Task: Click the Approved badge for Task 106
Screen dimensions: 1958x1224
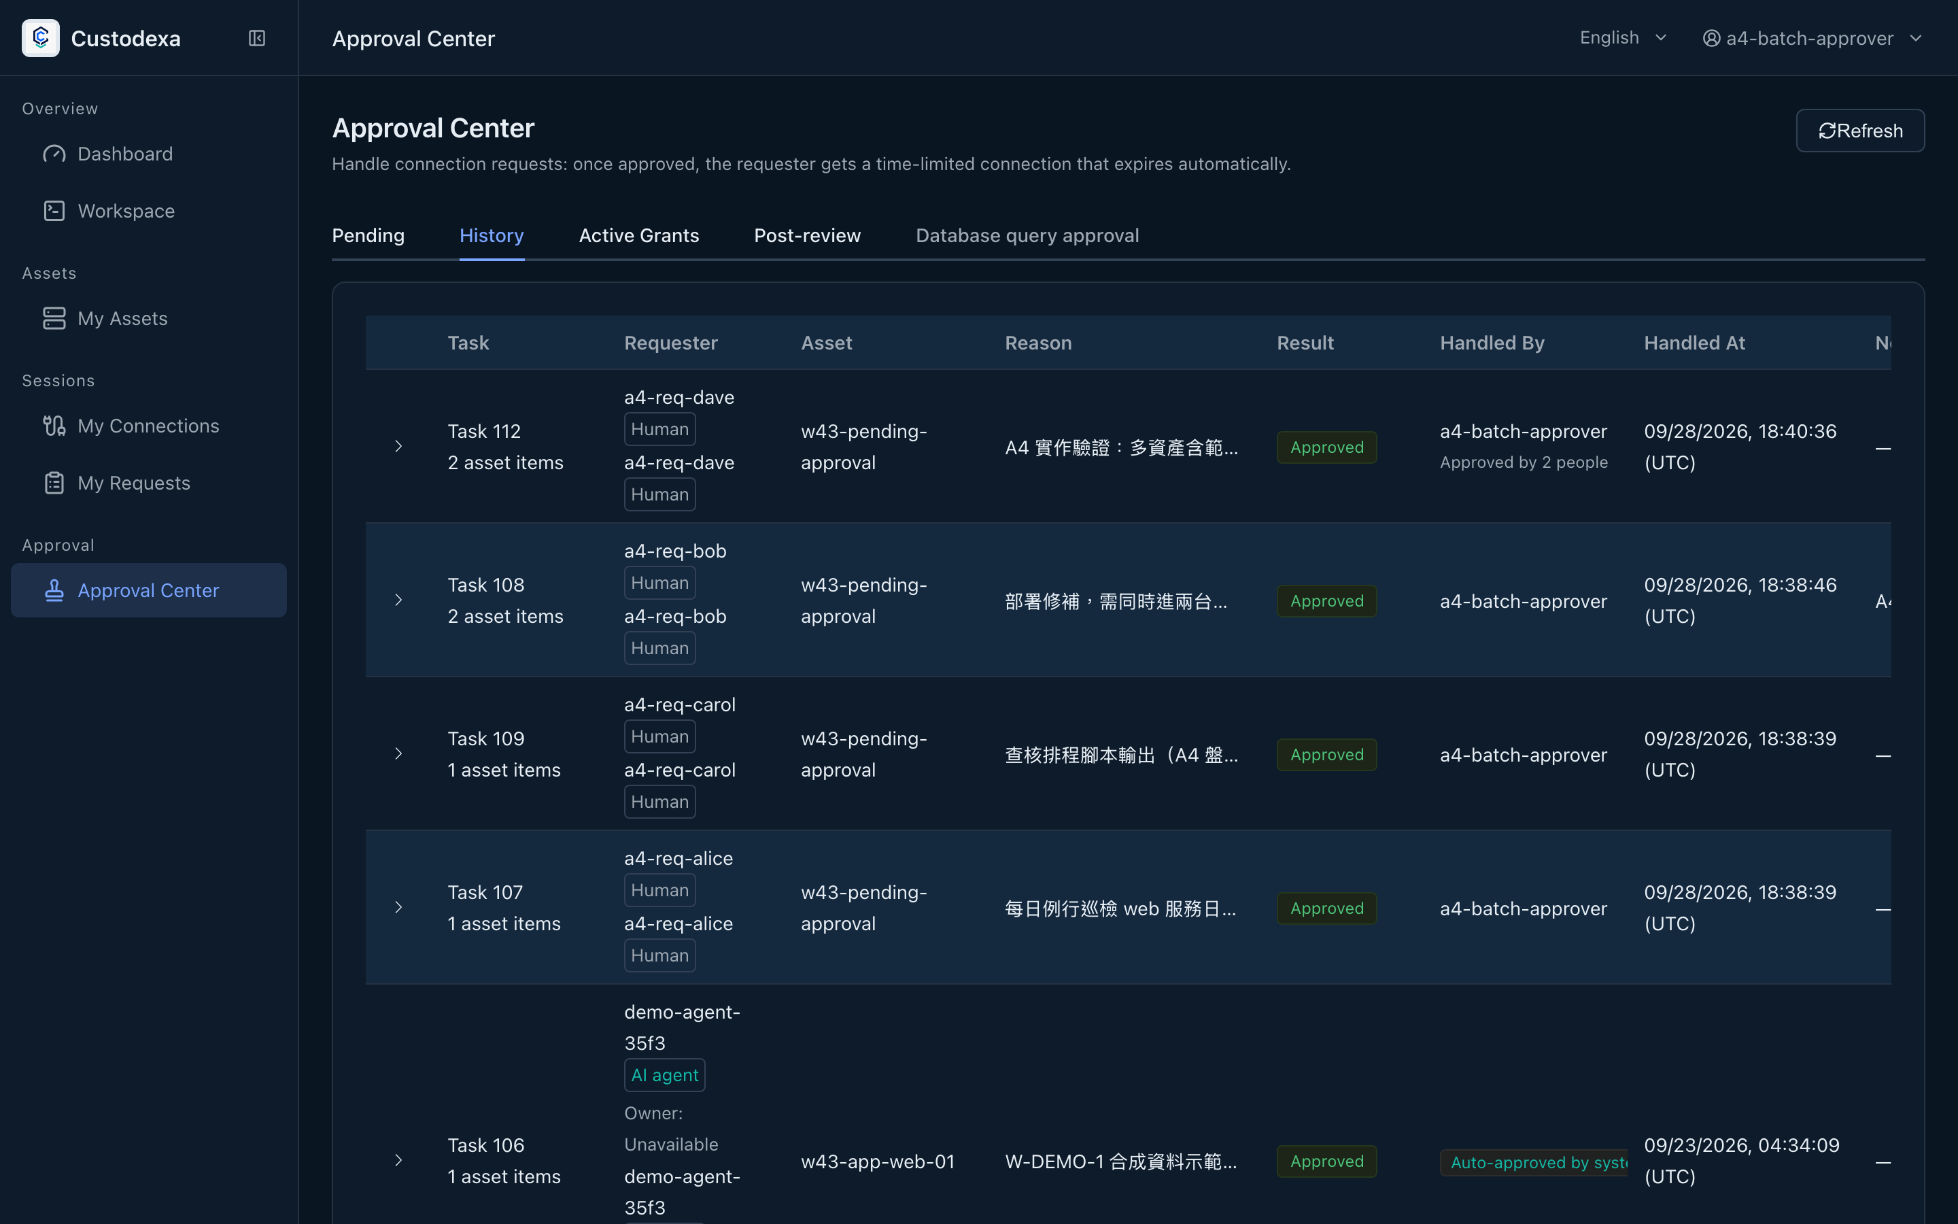Action: point(1326,1161)
